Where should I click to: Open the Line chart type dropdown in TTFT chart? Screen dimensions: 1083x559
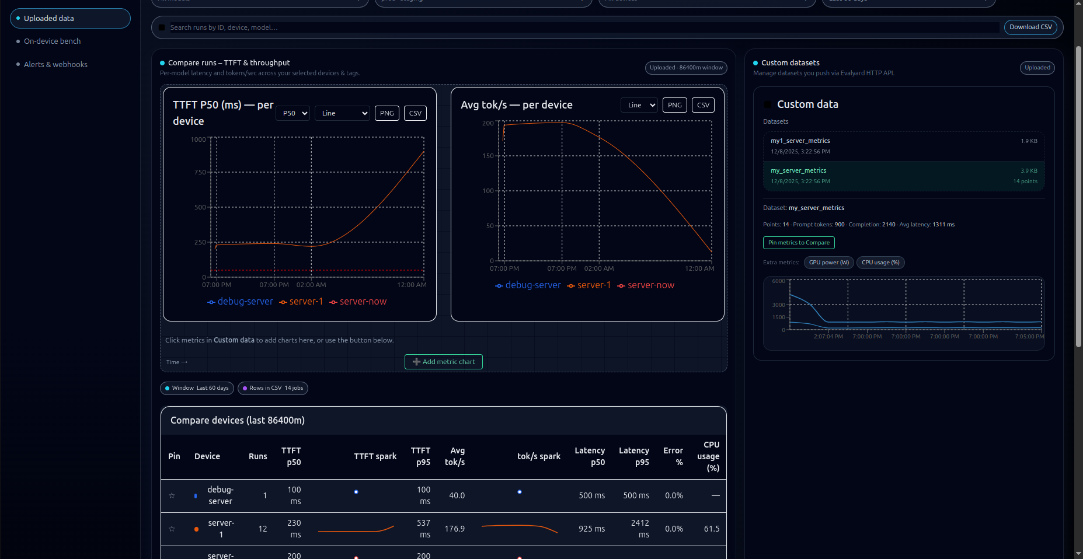342,113
